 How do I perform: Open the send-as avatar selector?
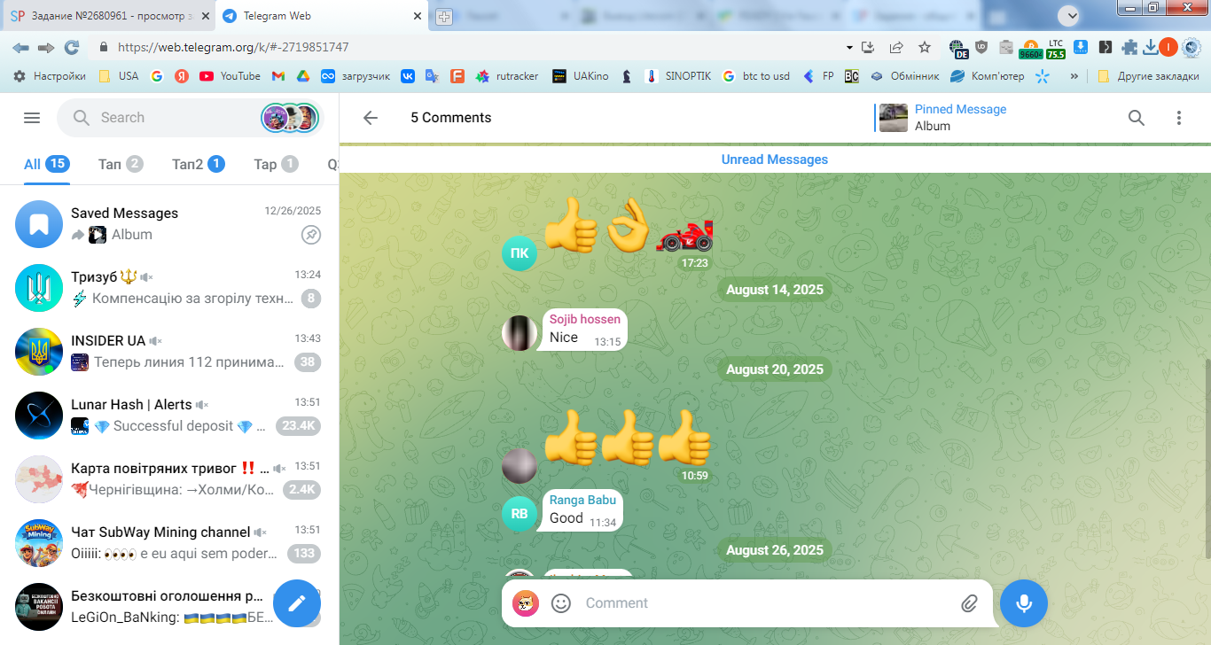pyautogui.click(x=526, y=603)
